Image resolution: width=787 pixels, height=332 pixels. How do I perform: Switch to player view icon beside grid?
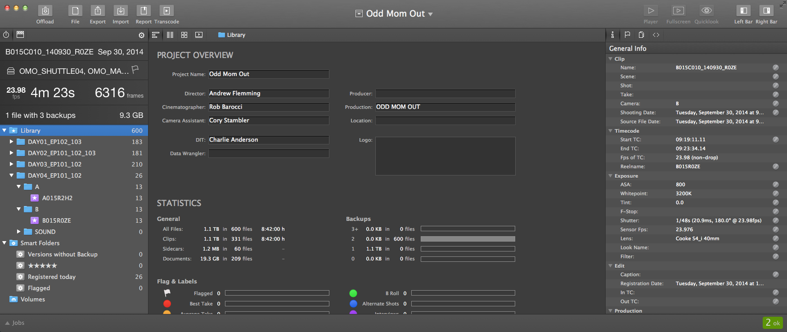[199, 35]
